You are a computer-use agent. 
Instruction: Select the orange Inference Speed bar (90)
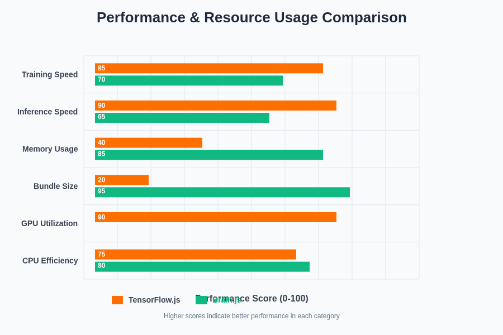[216, 106]
